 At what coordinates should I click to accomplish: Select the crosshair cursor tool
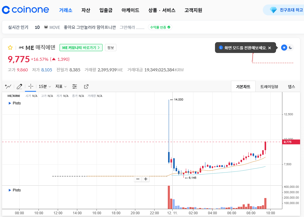[x=31, y=86]
